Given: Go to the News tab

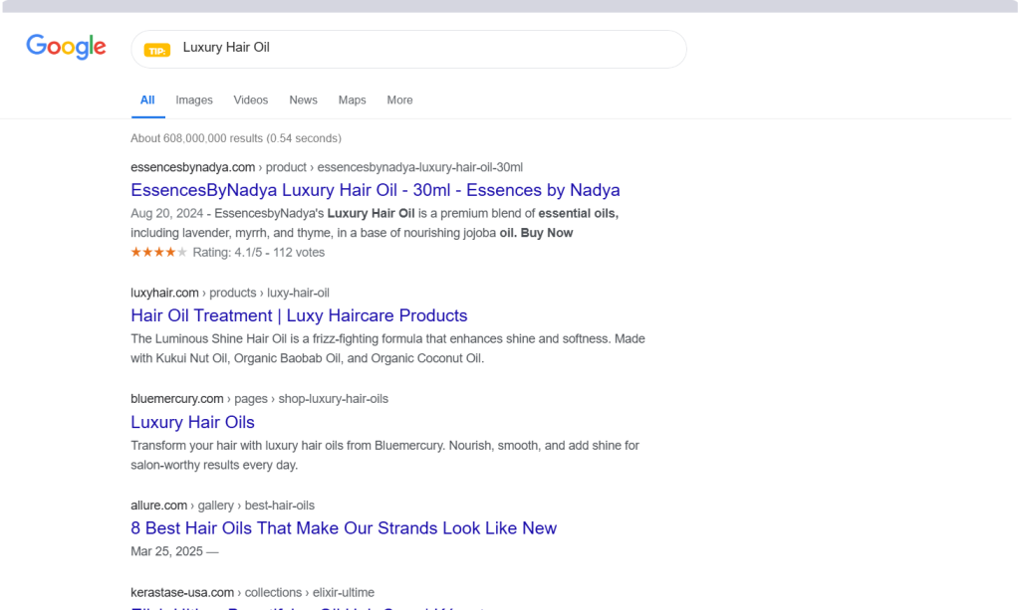Looking at the screenshot, I should (303, 101).
